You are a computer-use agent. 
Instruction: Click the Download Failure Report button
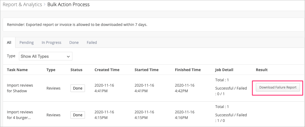pos(278,87)
